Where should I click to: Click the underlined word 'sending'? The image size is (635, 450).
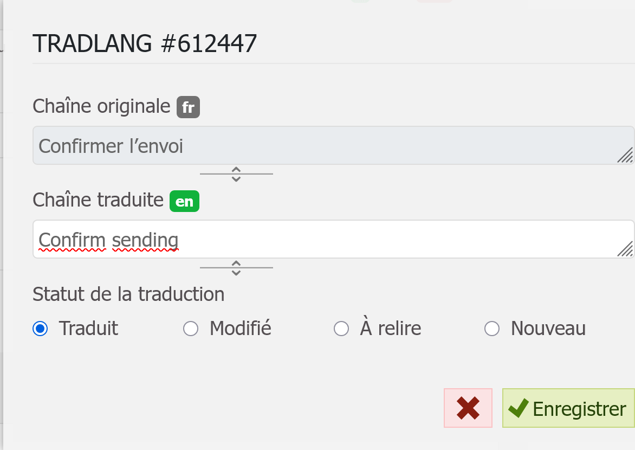click(145, 239)
